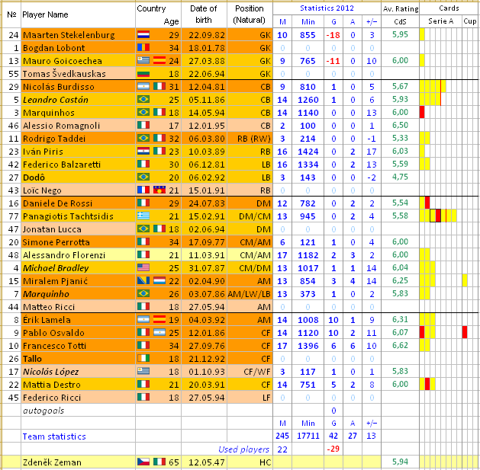Select the Cup cards sub-header

469,21
